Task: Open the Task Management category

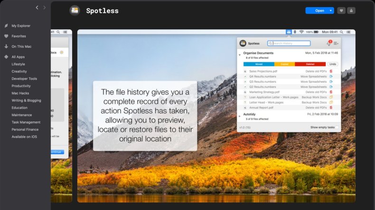Action: (26, 122)
